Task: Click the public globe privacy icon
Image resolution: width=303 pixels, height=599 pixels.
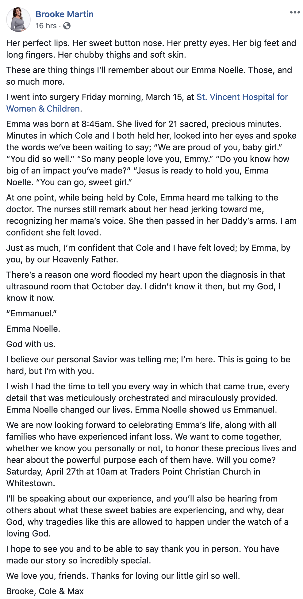Action: coord(67,26)
